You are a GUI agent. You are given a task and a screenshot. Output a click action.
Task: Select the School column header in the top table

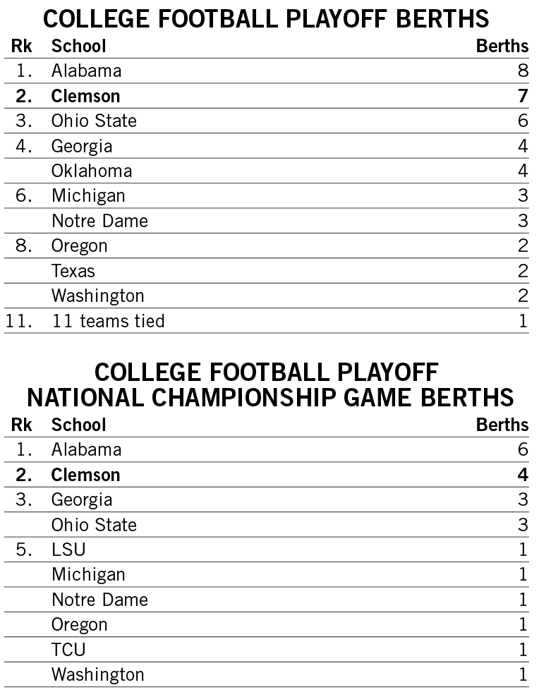tap(78, 47)
